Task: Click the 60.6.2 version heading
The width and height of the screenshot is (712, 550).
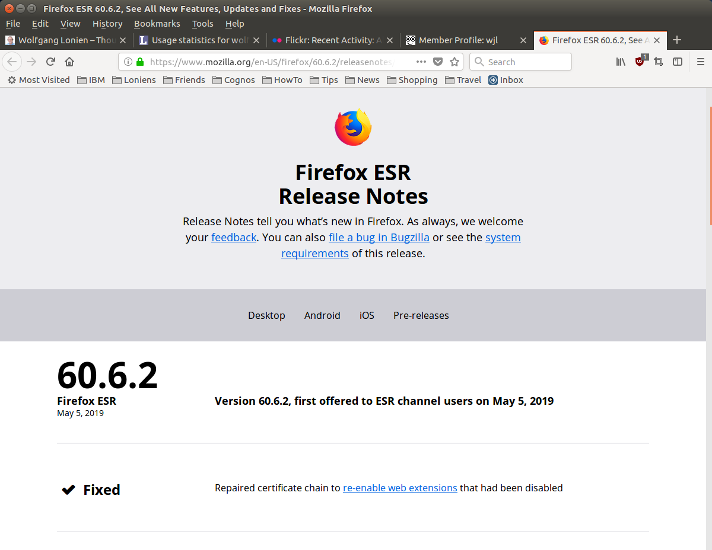Action: click(107, 375)
